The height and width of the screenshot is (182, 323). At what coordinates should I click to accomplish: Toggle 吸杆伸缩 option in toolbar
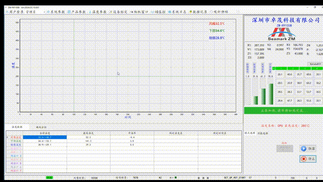[219, 12]
